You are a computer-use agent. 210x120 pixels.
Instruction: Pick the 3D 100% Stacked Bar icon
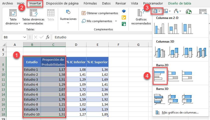[x=187, y=99]
